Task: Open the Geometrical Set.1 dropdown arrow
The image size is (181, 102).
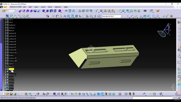Action: pyautogui.click(x=122, y=16)
